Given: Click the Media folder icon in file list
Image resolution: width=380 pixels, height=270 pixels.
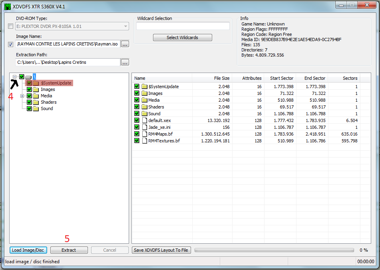Looking at the screenshot, I should [144, 100].
